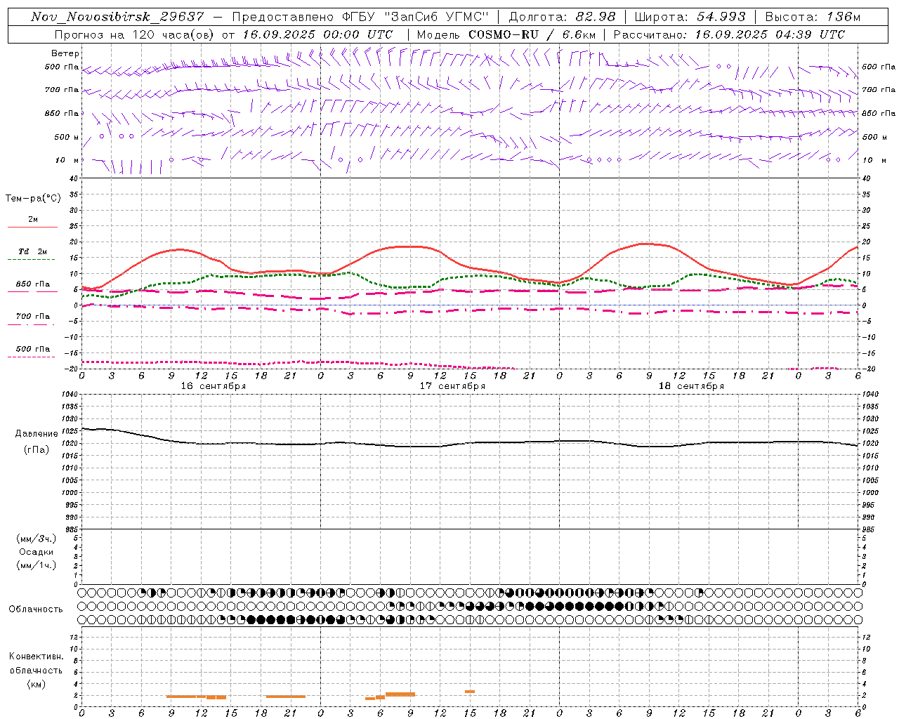The image size is (899, 719).
Task: Click the Осадки panel label
Action: tap(37, 552)
